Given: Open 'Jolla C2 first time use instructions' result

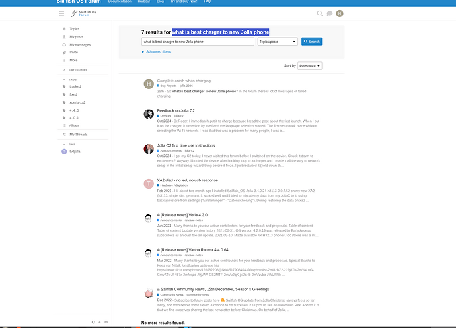Looking at the screenshot, I should [186, 145].
